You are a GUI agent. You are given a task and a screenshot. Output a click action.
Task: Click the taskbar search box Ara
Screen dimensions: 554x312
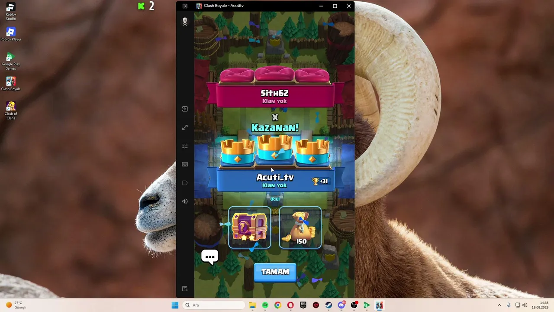click(x=213, y=305)
